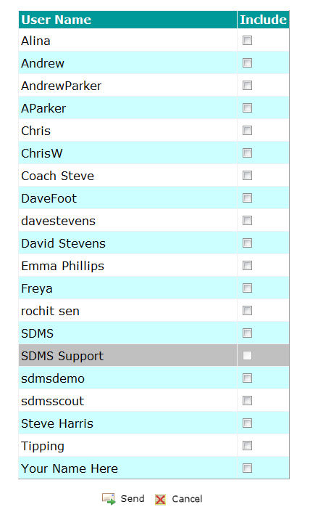Check the box for Emma Phillips
This screenshot has height=512, width=310.
[247, 266]
